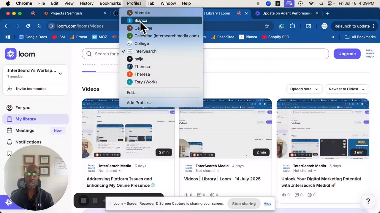Go to For you section

pyautogui.click(x=36, y=108)
